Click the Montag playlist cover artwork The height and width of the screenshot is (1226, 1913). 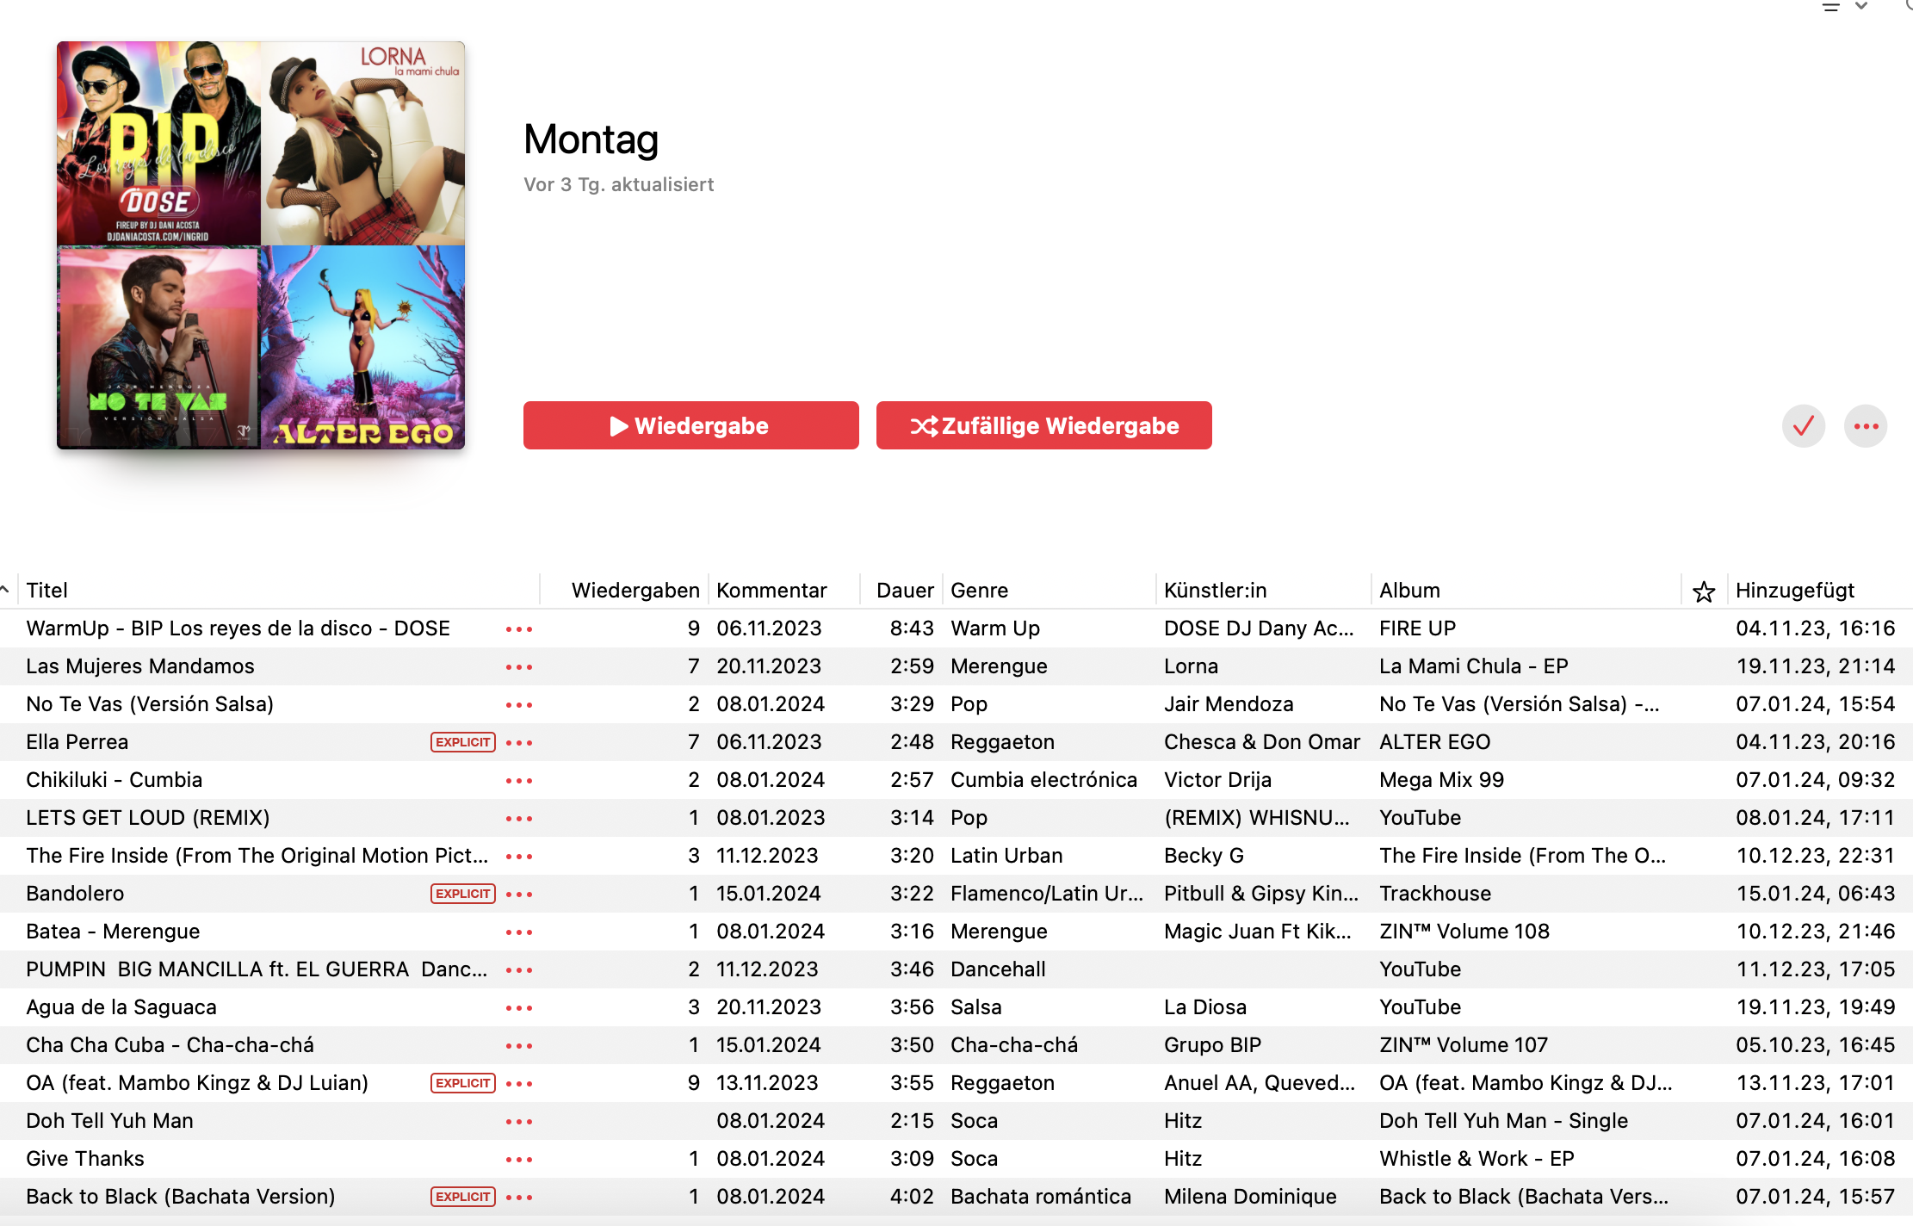click(261, 245)
